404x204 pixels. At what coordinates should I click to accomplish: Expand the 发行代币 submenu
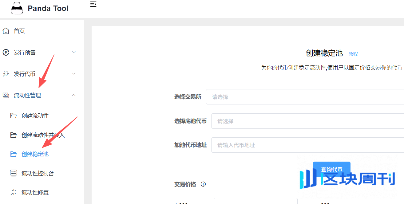point(73,74)
